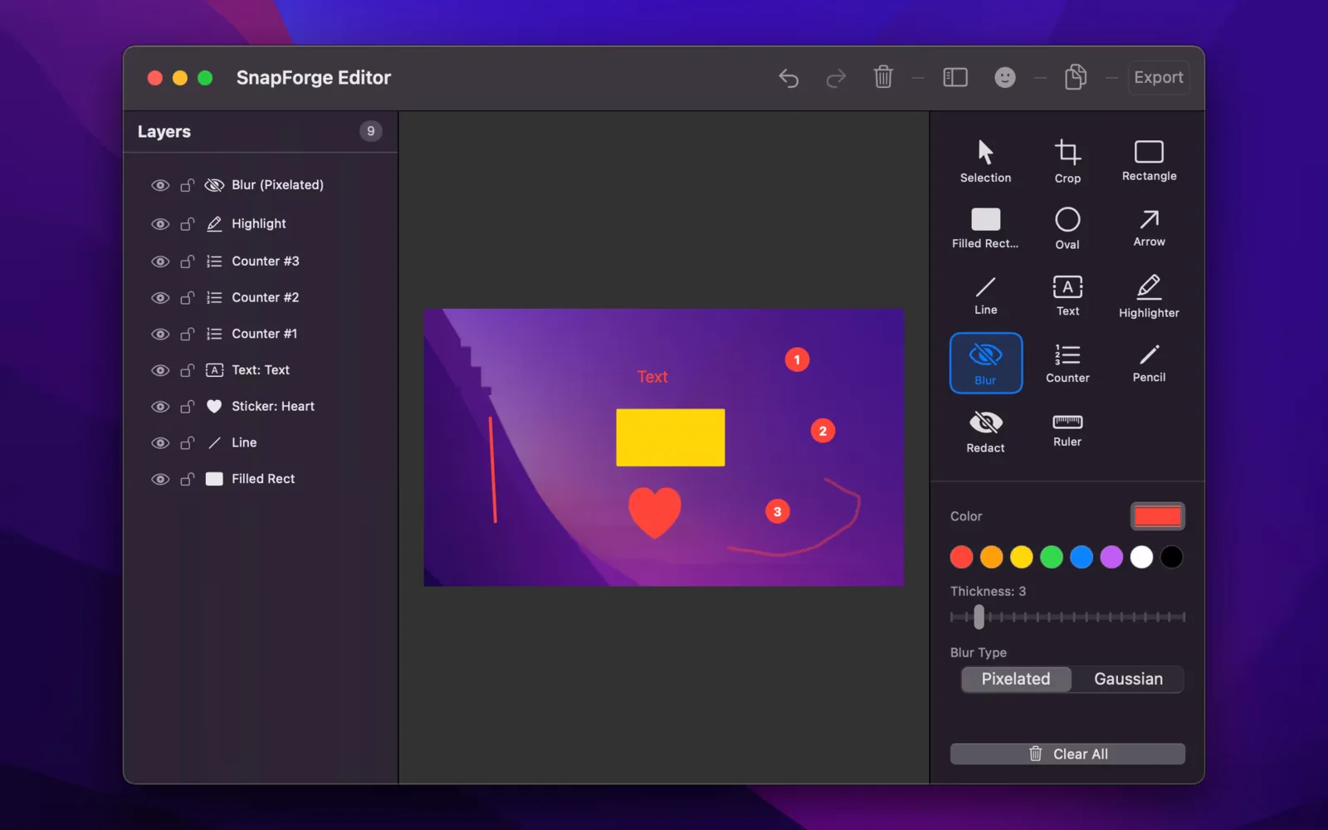
Task: Pick the purple color swatch
Action: [x=1111, y=557]
